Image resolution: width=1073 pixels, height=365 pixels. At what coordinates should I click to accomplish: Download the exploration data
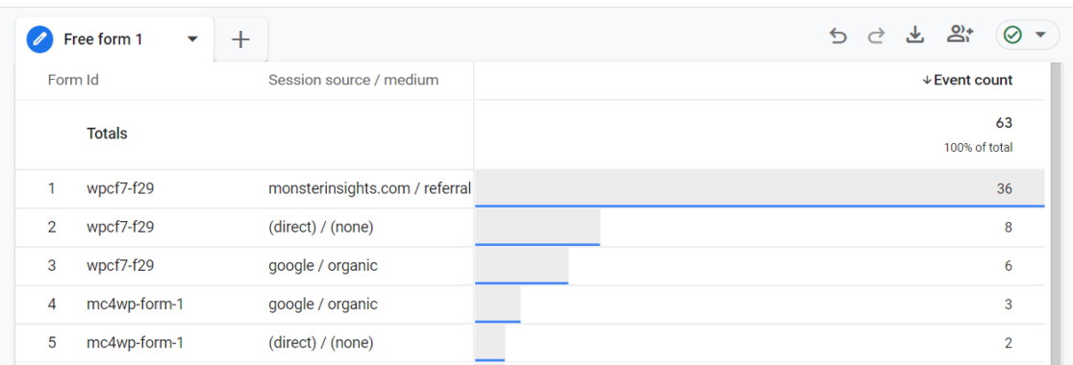915,35
